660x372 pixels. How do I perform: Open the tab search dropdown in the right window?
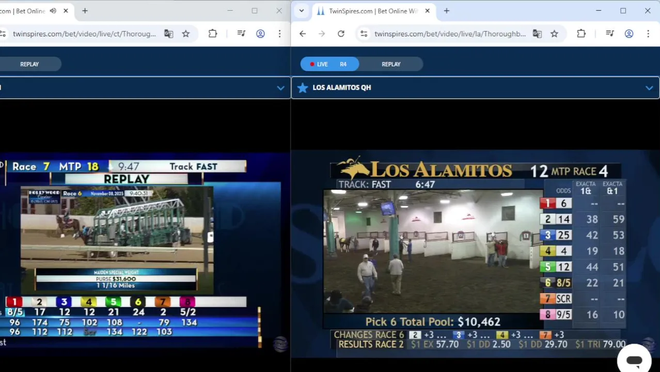(x=301, y=11)
